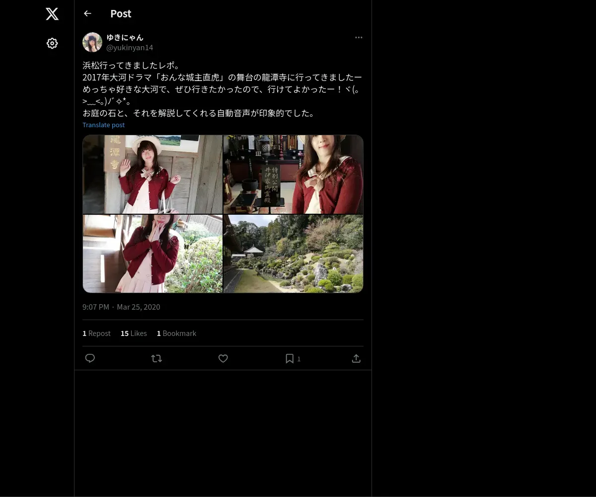Open the 1 Bookmark count

pyautogui.click(x=176, y=333)
